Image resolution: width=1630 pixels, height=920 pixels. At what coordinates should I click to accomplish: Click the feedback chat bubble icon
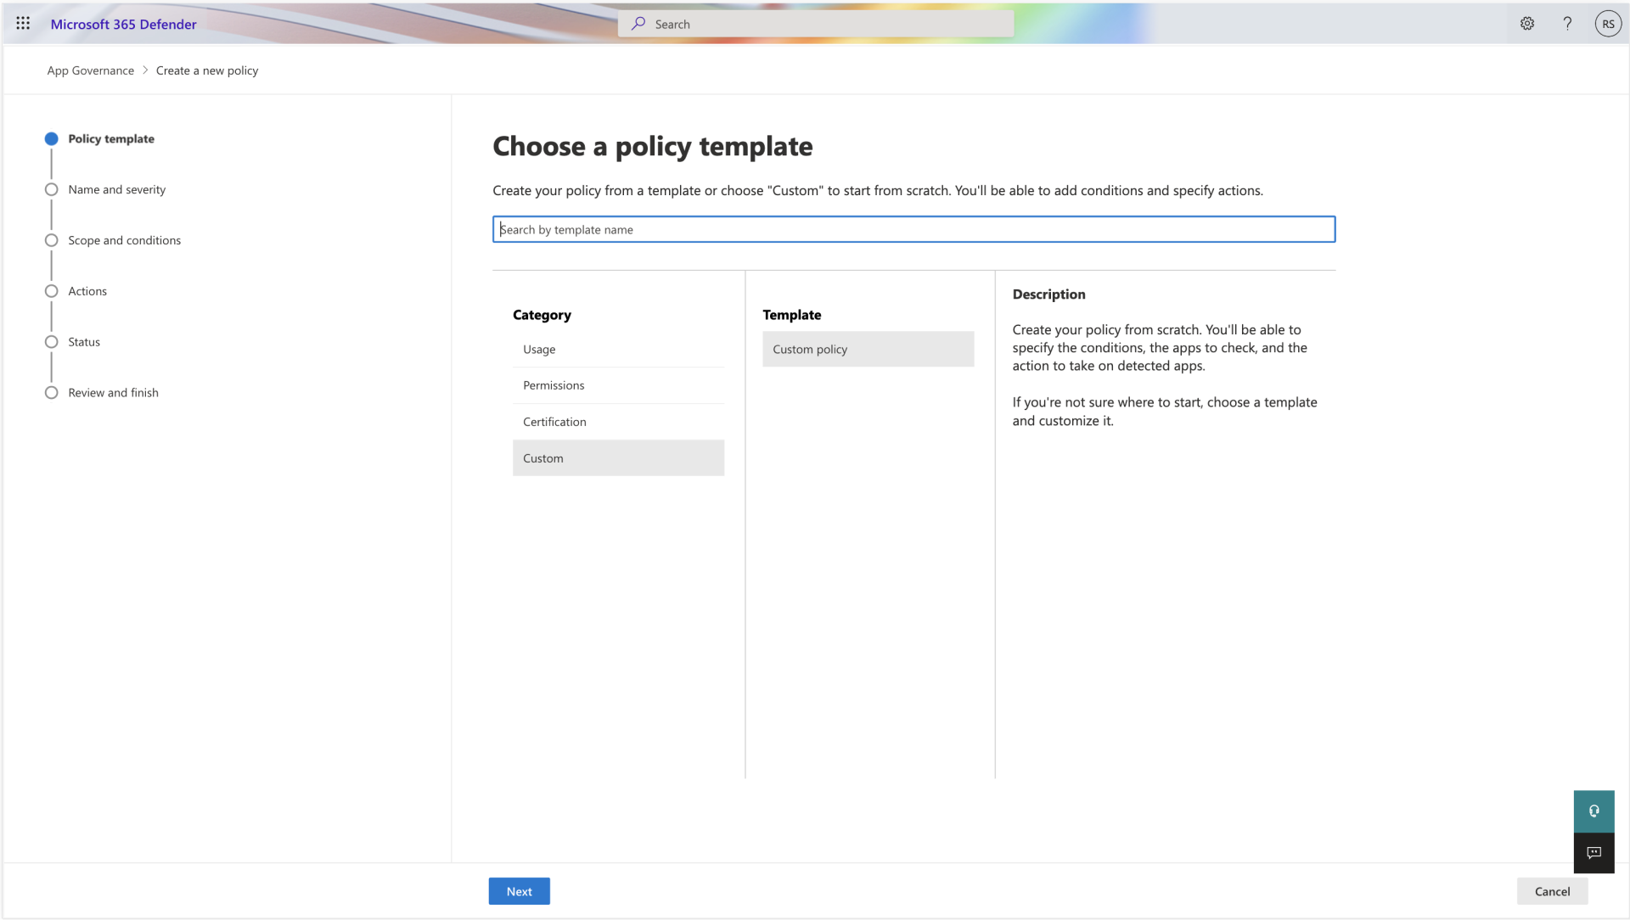point(1594,852)
